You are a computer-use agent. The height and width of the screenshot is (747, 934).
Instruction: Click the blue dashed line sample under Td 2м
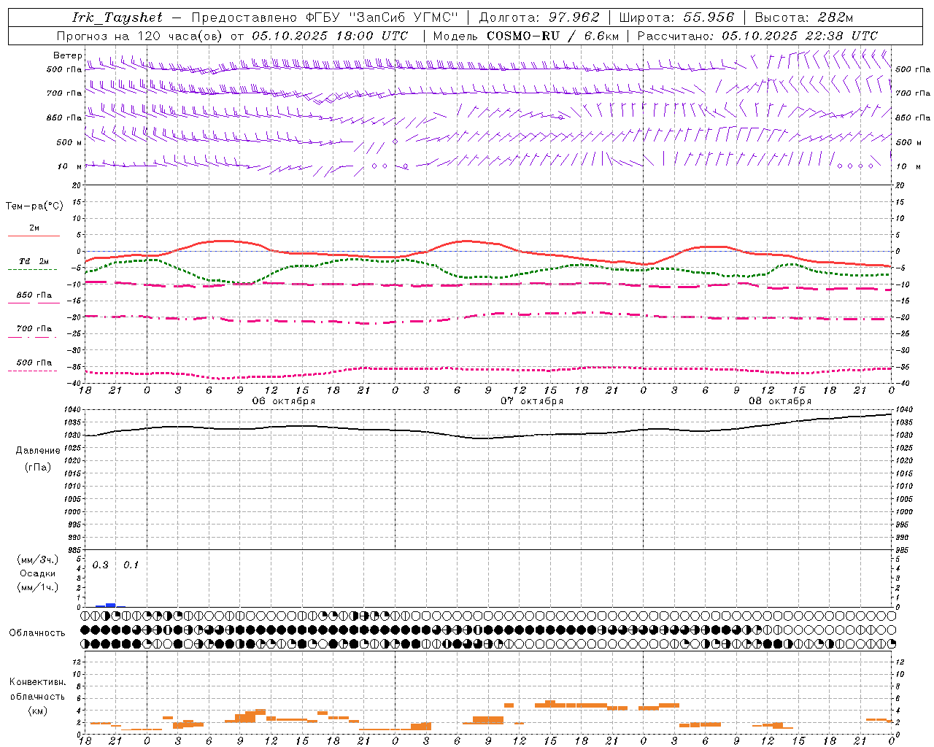[32, 270]
